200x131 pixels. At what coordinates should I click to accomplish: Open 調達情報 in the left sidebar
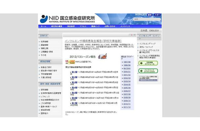[44, 45]
